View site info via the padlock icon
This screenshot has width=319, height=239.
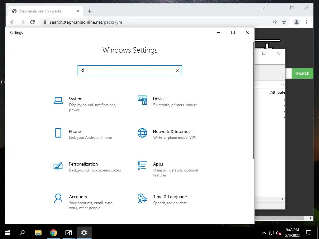coord(45,22)
